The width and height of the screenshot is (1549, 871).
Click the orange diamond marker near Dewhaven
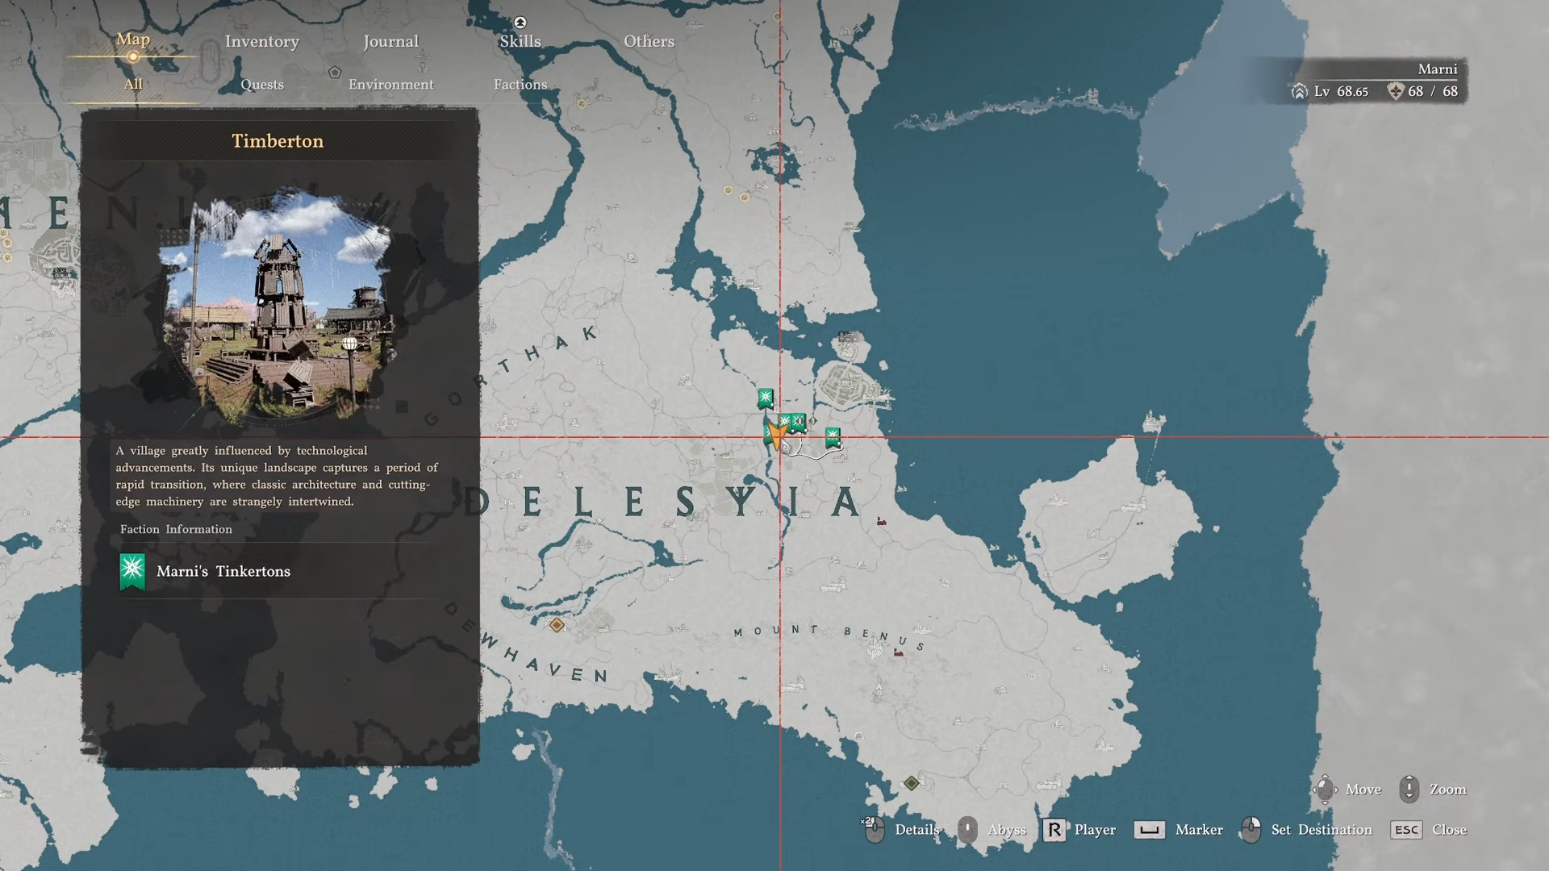557,625
